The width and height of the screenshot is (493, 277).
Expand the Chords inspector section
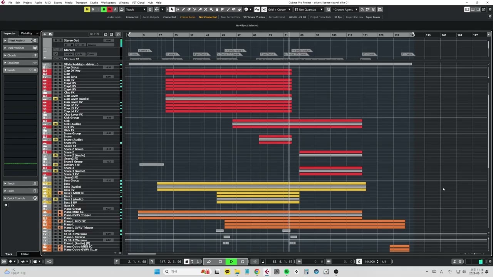(5, 55)
